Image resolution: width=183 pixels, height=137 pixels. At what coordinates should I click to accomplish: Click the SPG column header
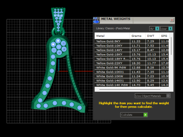pyautogui.click(x=164, y=36)
